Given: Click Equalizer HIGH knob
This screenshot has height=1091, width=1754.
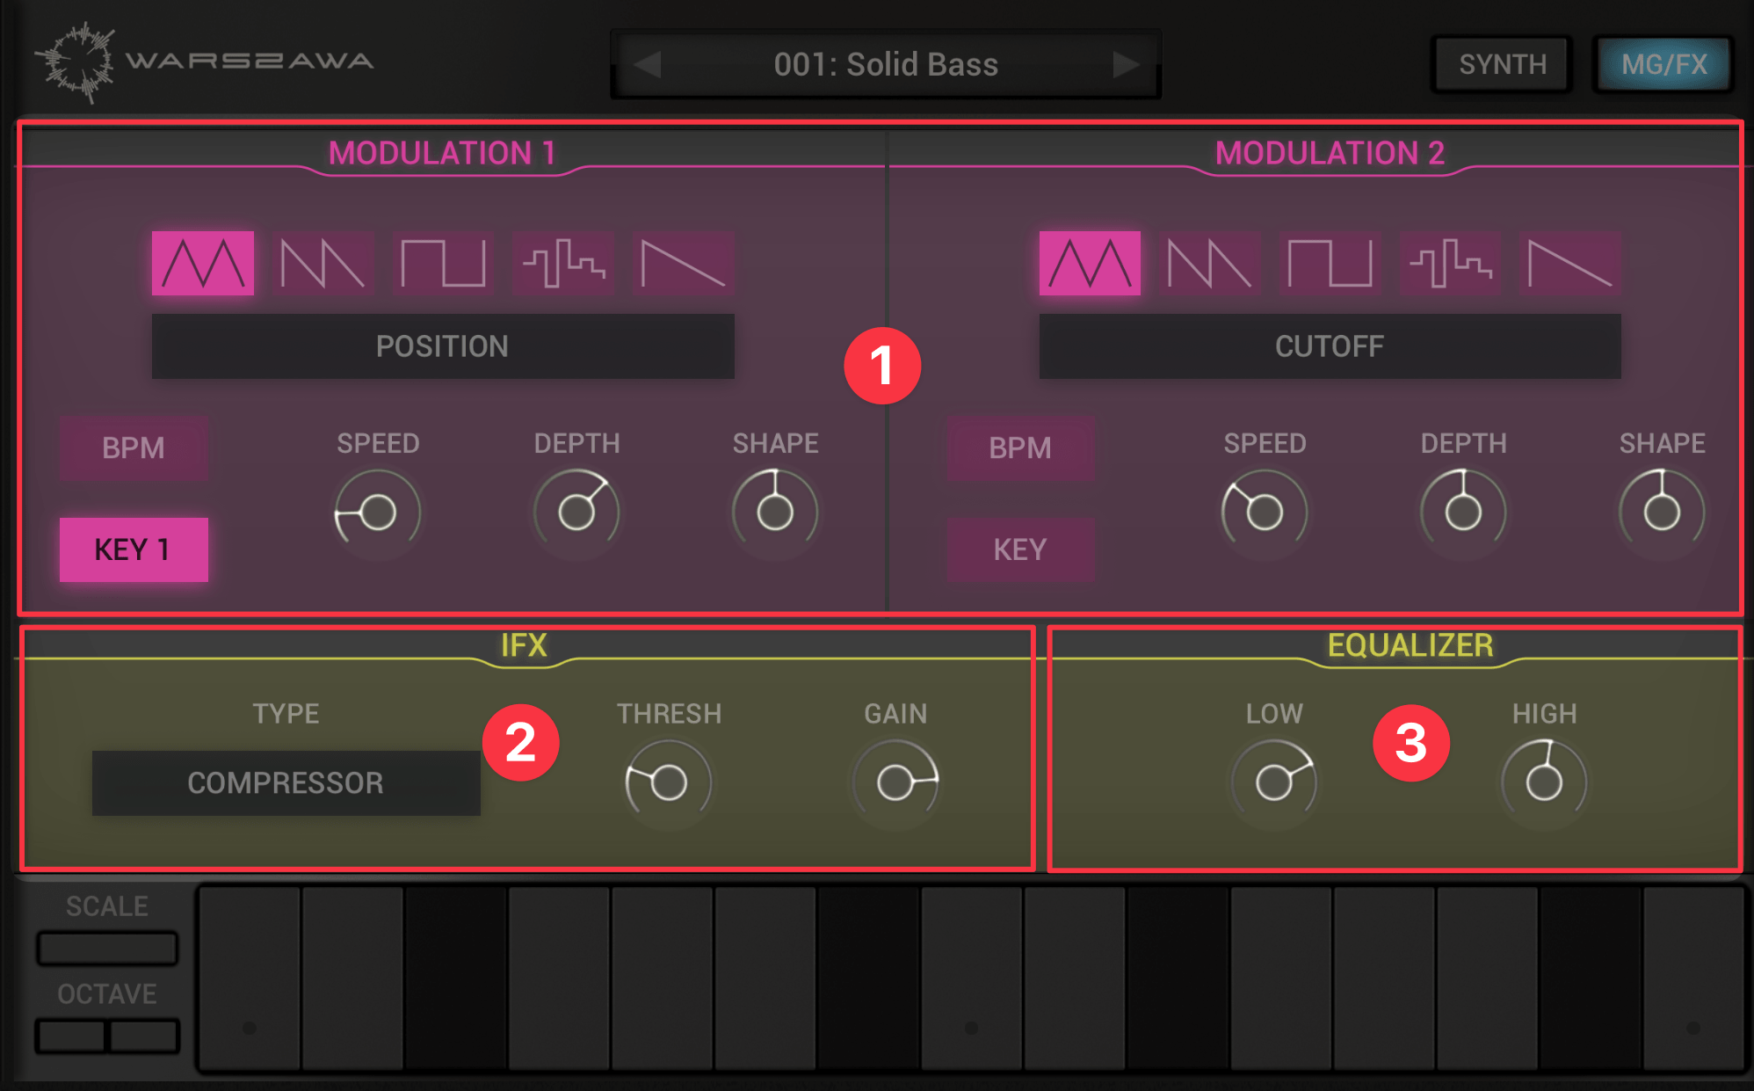Looking at the screenshot, I should point(1544,782).
